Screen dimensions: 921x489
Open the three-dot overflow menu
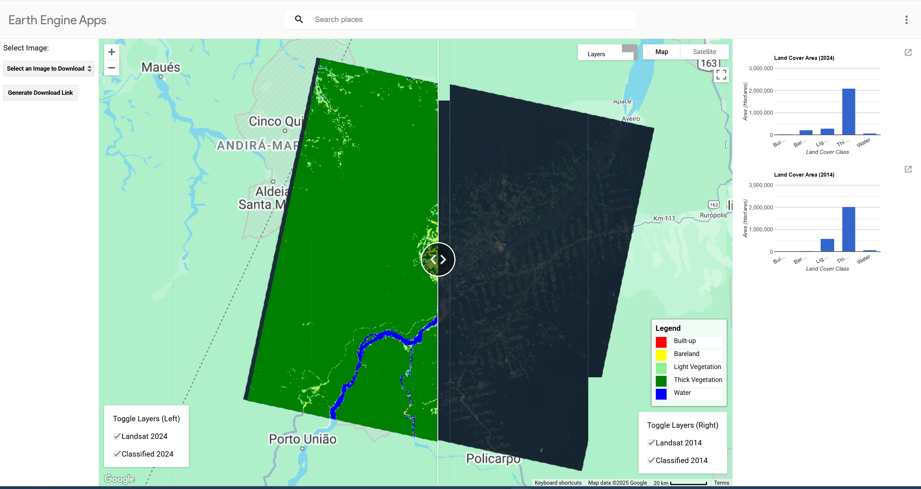[x=906, y=20]
